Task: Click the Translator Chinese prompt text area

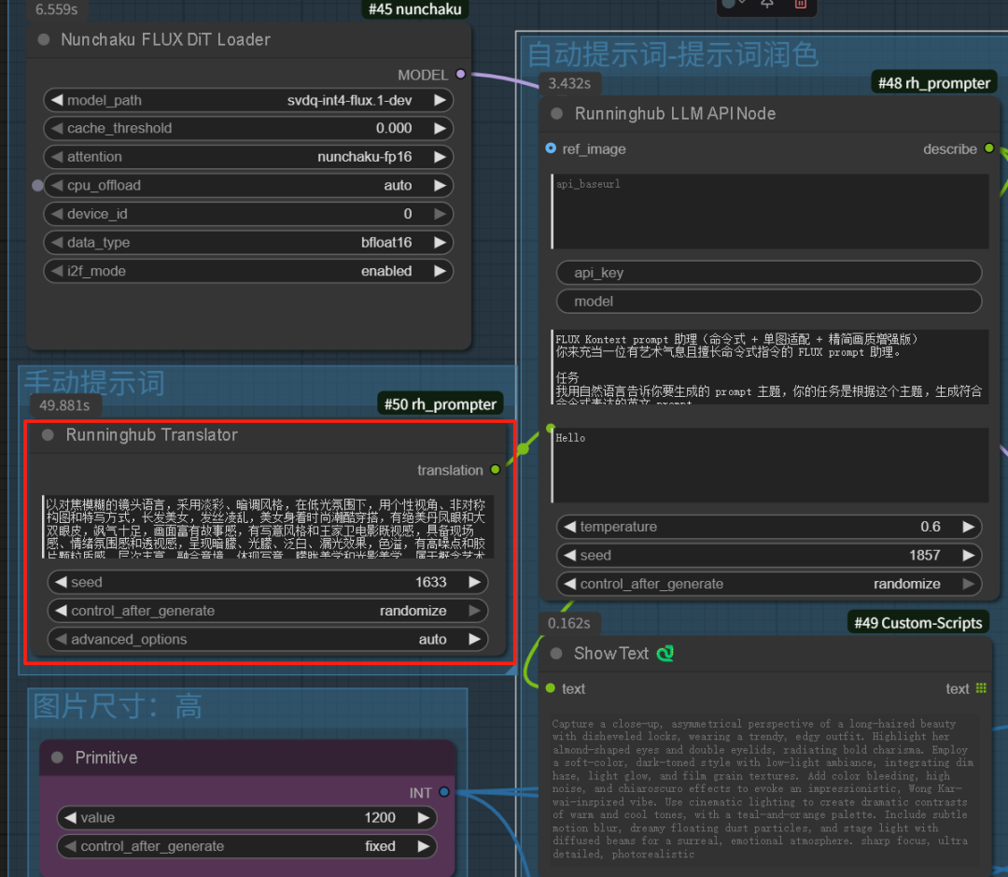Action: 268,527
